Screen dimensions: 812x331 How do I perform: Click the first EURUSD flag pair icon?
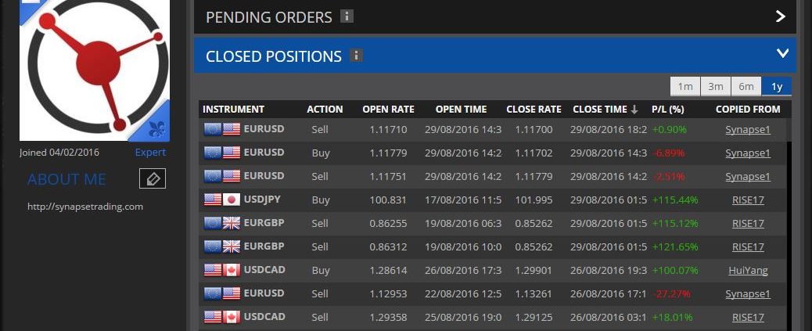(x=221, y=129)
